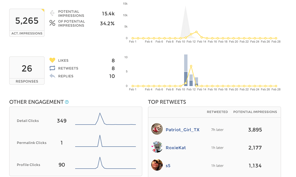296x177 pixels.
Task: Open the s5 profile link
Action: tap(169, 165)
